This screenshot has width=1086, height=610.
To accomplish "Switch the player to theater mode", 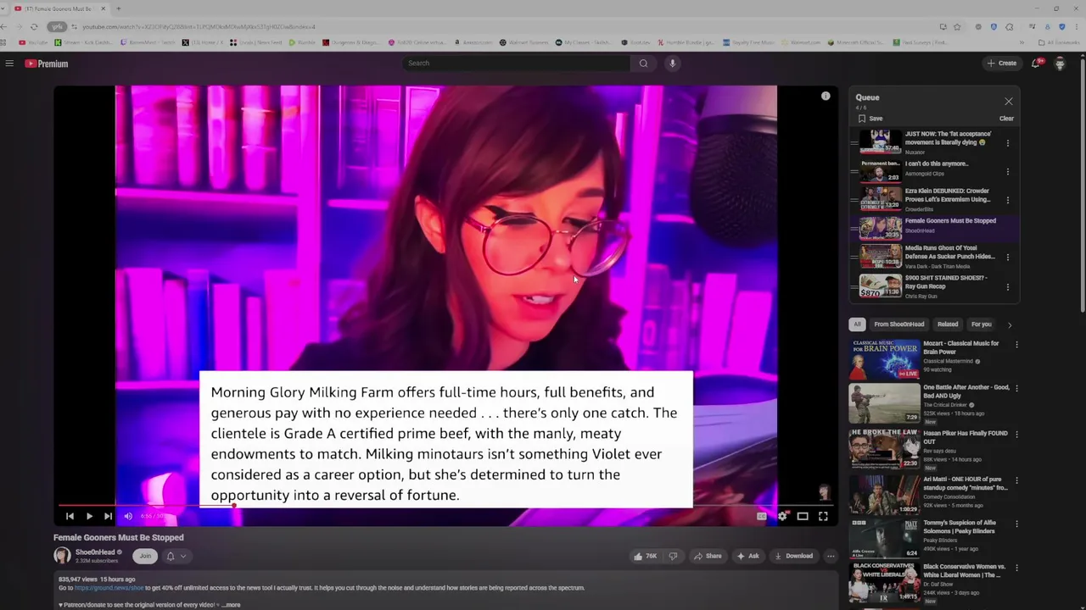I will [803, 516].
